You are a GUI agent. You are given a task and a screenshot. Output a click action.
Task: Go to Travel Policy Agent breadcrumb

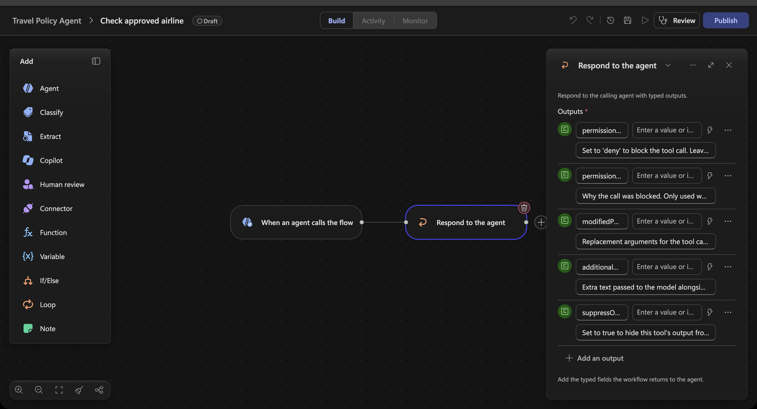click(47, 21)
